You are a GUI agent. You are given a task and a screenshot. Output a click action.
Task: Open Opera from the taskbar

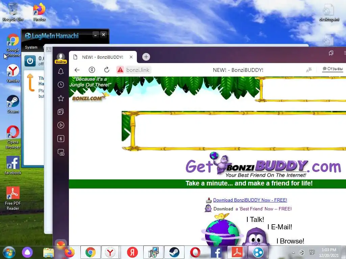[x=195, y=252]
